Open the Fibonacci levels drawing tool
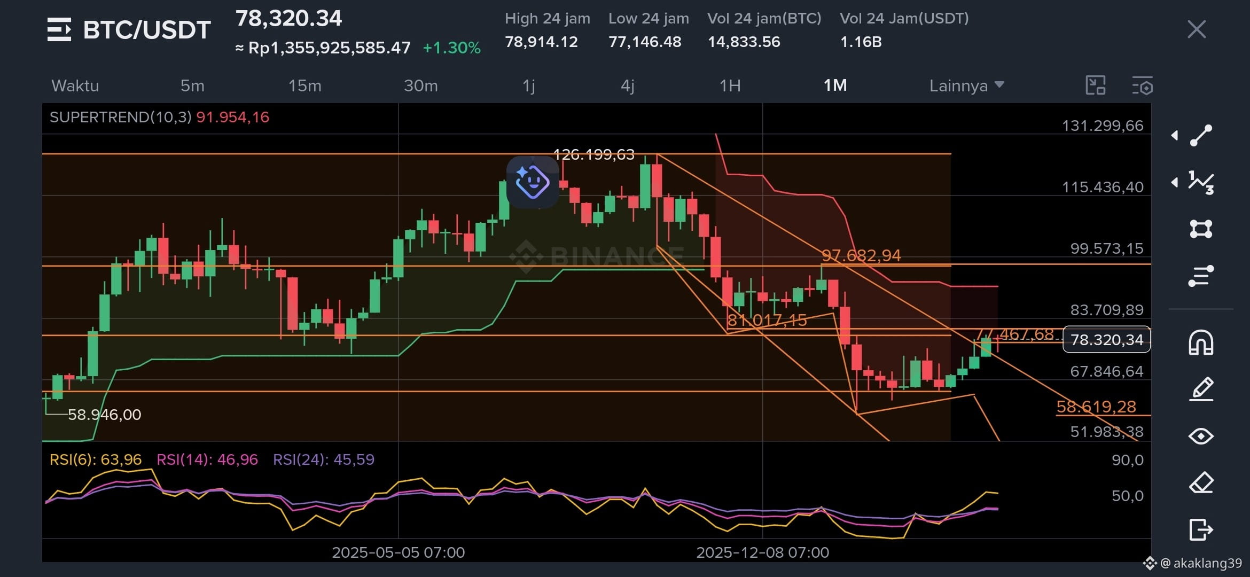Viewport: 1250px width, 577px height. click(x=1201, y=276)
